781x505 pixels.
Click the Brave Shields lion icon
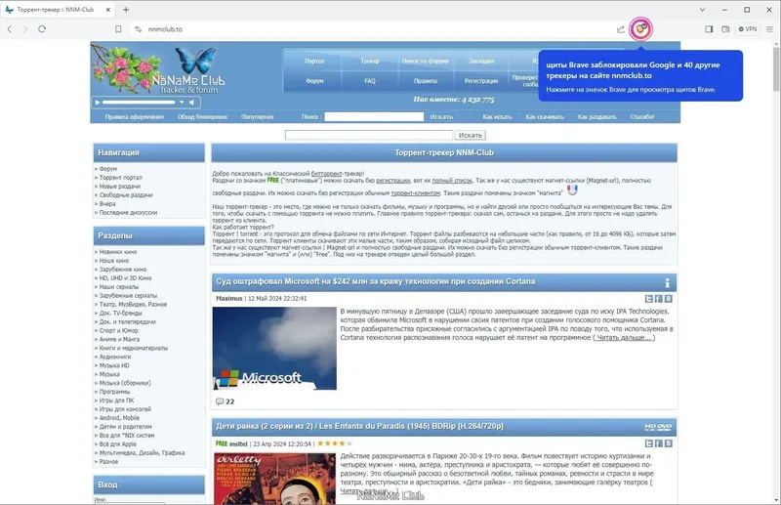pos(640,29)
